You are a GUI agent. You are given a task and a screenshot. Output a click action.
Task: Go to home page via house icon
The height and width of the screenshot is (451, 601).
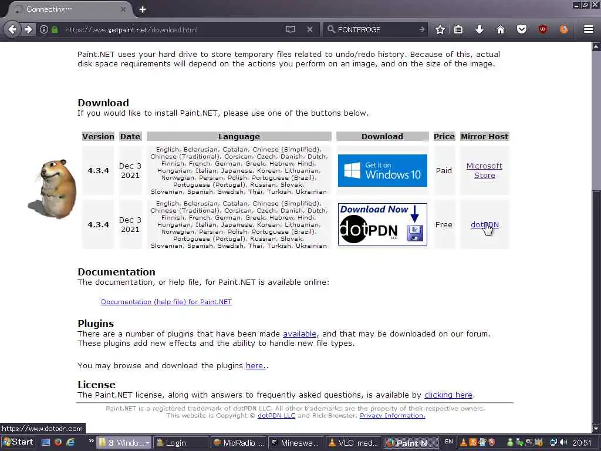pyautogui.click(x=501, y=29)
